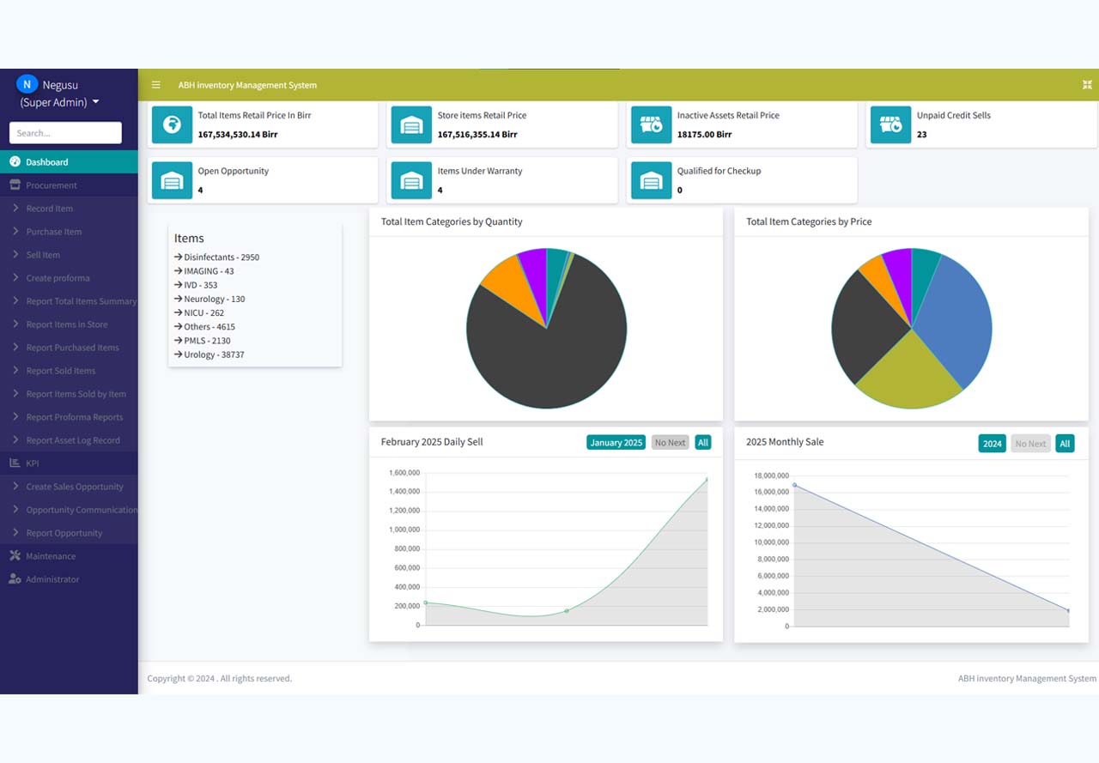
Task: Expand the Maintenance sidebar section
Action: point(51,556)
